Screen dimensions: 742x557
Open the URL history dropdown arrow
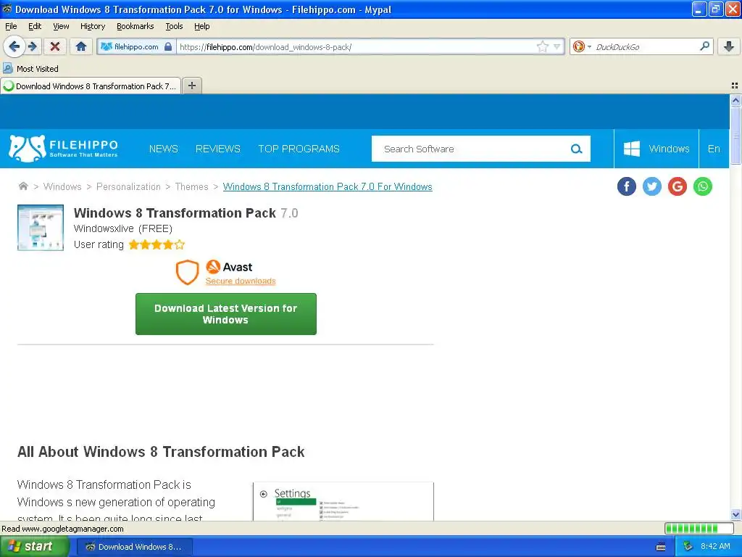coord(557,46)
